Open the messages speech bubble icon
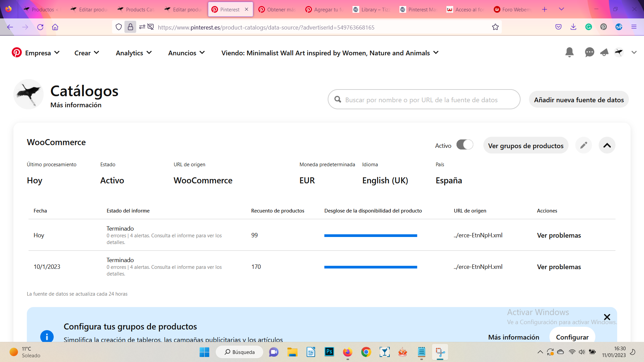 [589, 52]
